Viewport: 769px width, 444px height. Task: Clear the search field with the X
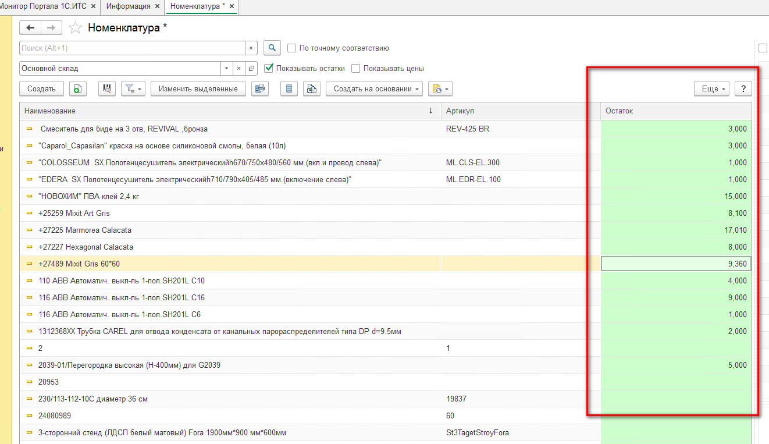coord(251,48)
